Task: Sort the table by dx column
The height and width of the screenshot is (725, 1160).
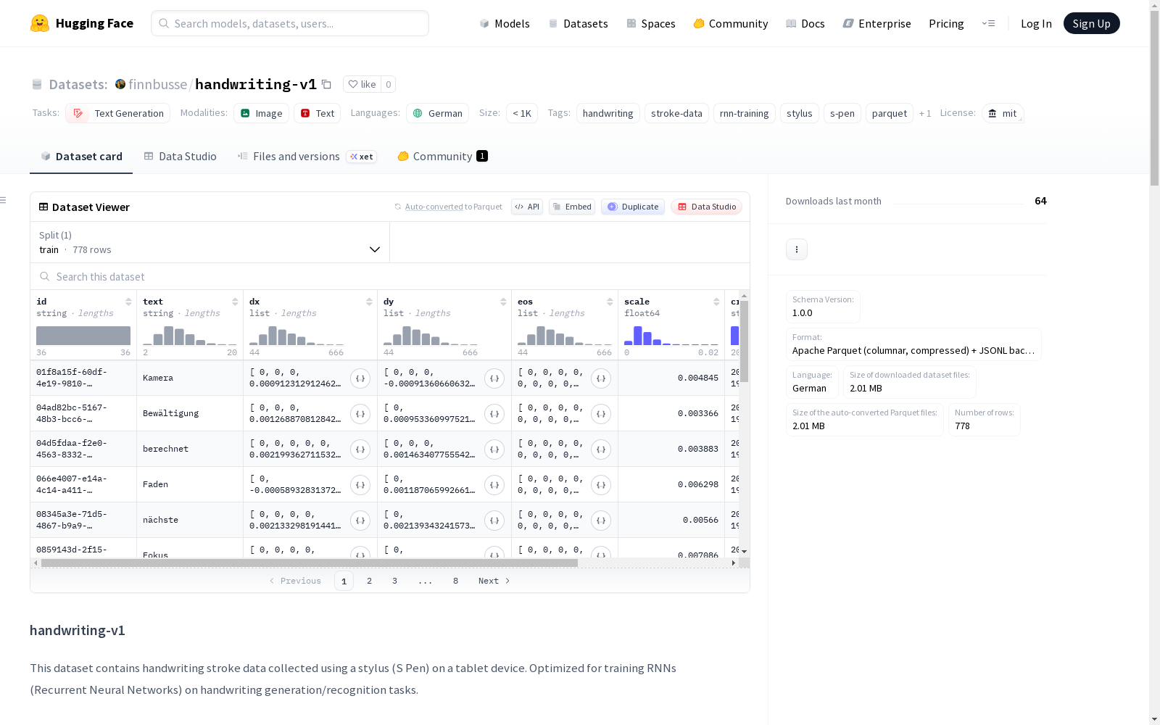Action: click(369, 302)
